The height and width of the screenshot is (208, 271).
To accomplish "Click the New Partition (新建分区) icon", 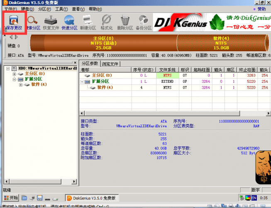I will [x=88, y=23].
